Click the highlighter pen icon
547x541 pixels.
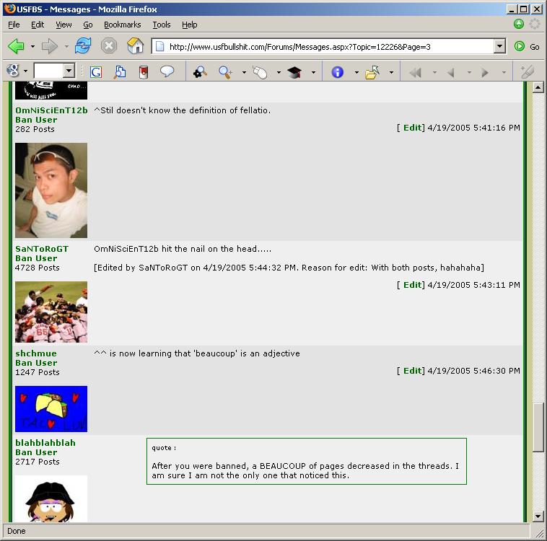527,71
